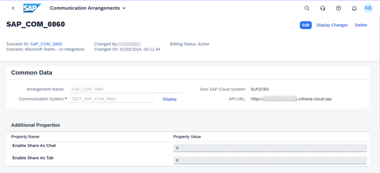This screenshot has width=380, height=173.
Task: Select the text 'Scenario: Microsoft Teams - UI Integration'
Action: pos(45,49)
